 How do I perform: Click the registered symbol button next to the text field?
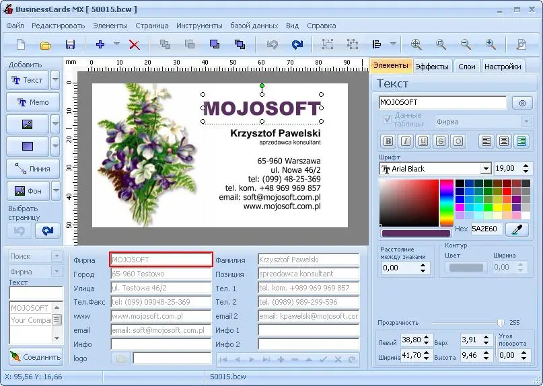tap(522, 103)
